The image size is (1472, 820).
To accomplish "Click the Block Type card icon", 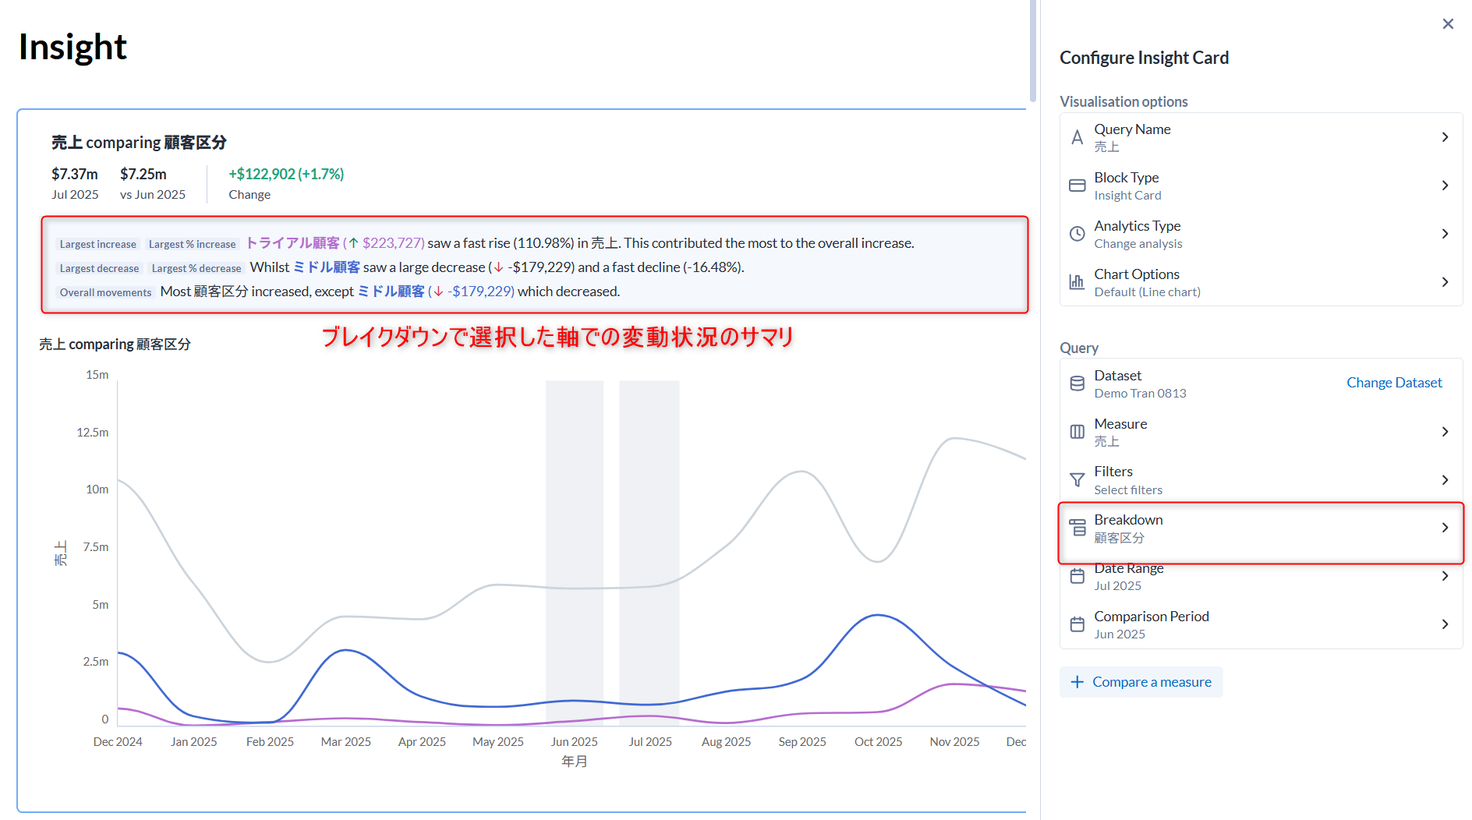I will pos(1077,186).
